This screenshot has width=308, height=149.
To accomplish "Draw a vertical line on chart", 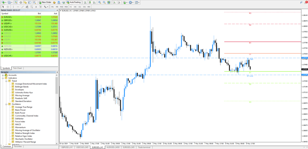I will tap(14, 7).
